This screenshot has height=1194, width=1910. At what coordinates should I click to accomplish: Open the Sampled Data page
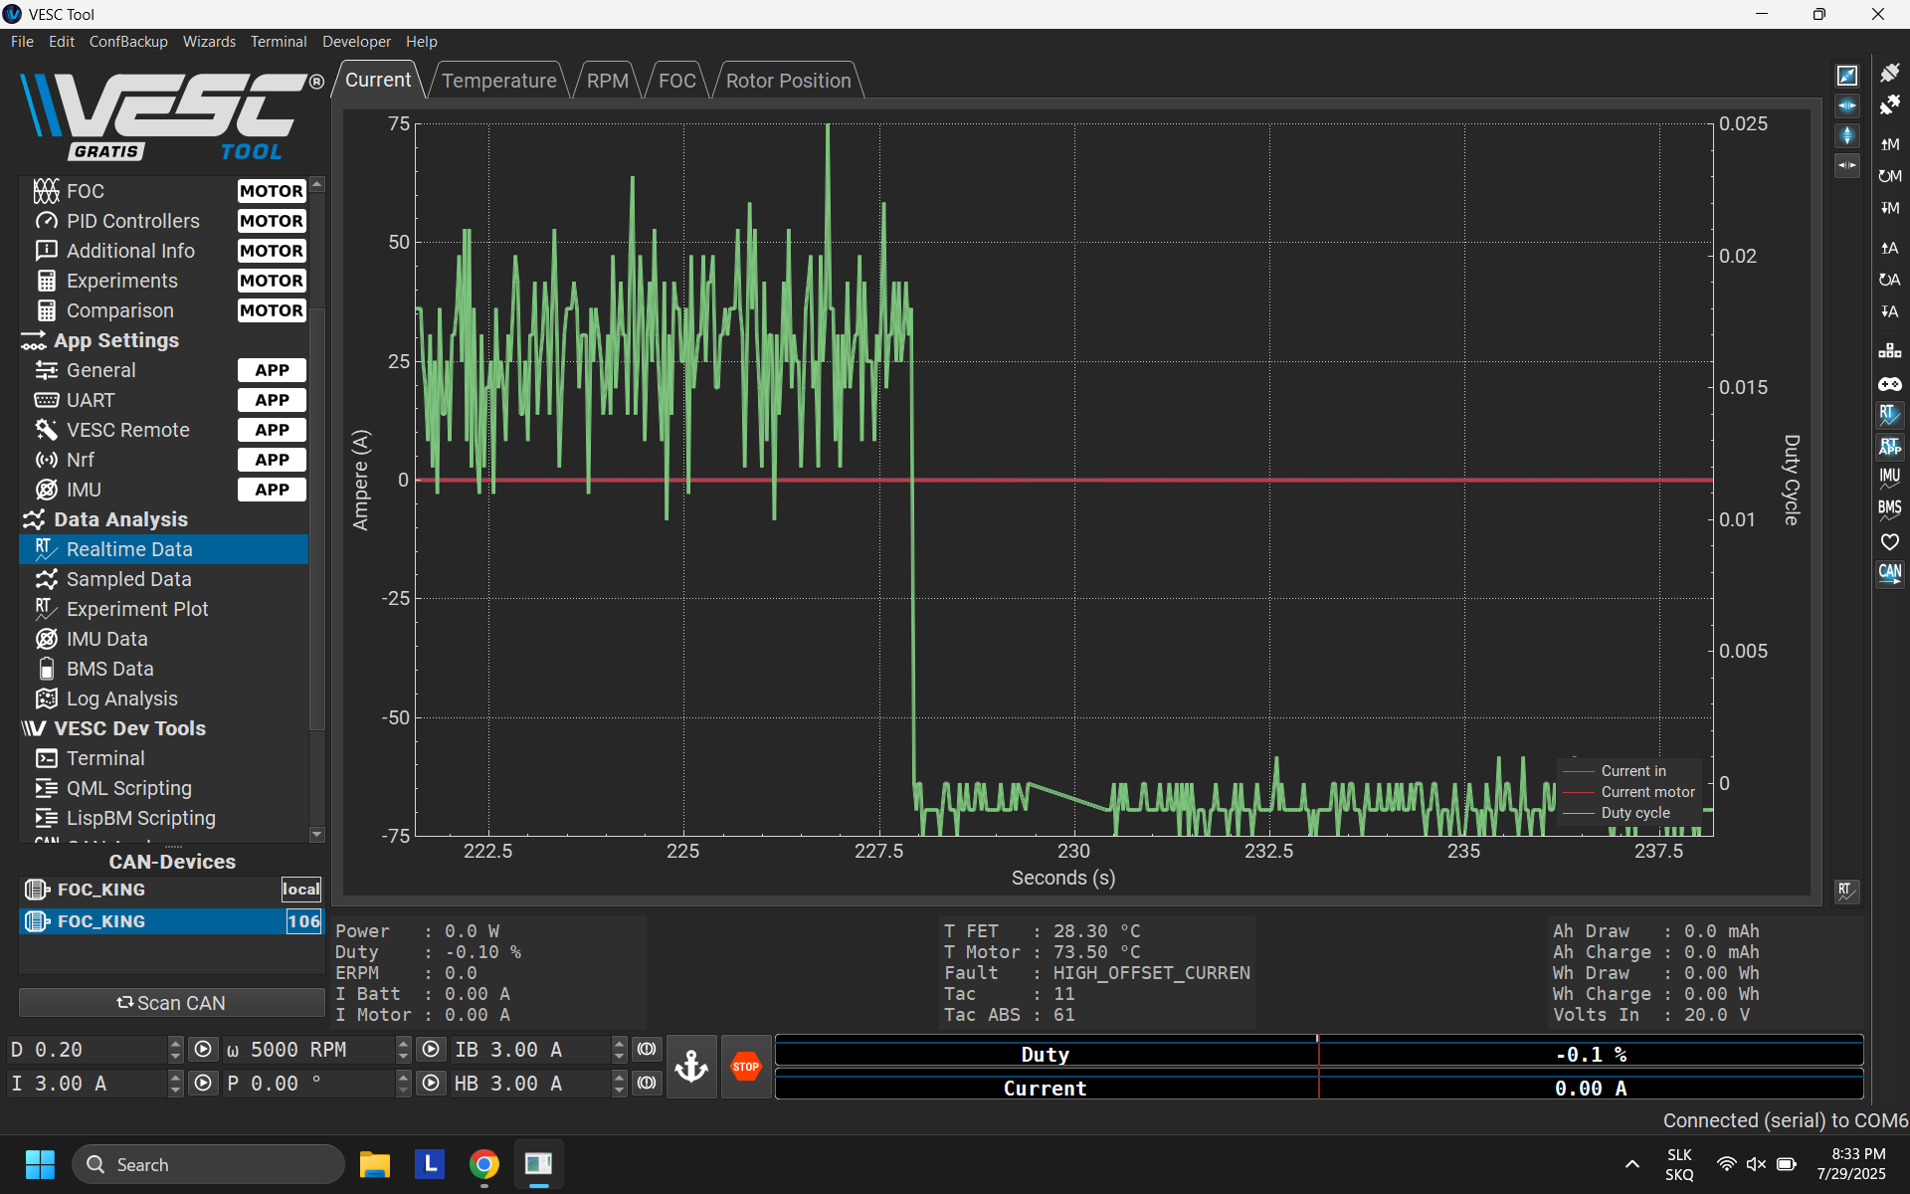coord(164,579)
